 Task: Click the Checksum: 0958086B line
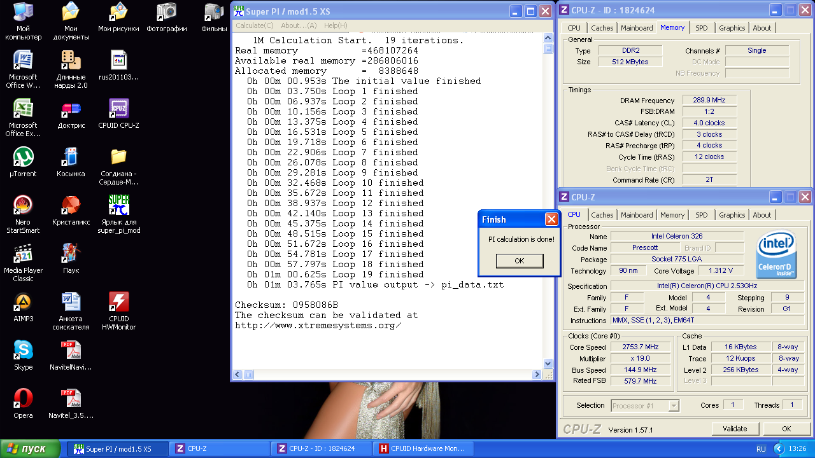click(287, 305)
